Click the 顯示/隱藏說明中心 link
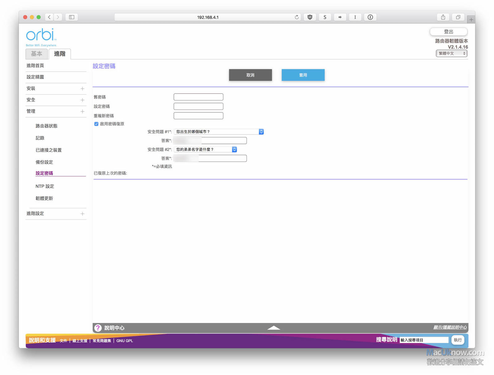Screen dimensions: 494x375 pos(450,327)
